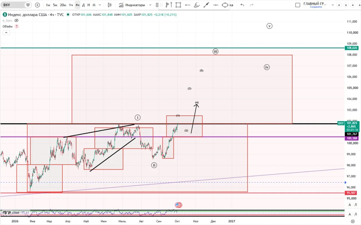This screenshot has height=225, width=361.
Task: Select the rectangle drawing tool in floating toolbar
Action: pyautogui.click(x=178, y=5)
